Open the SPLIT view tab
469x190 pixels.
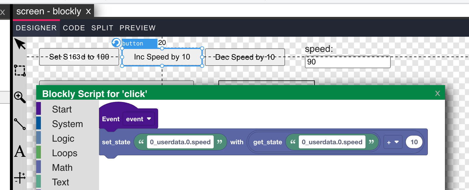(102, 28)
